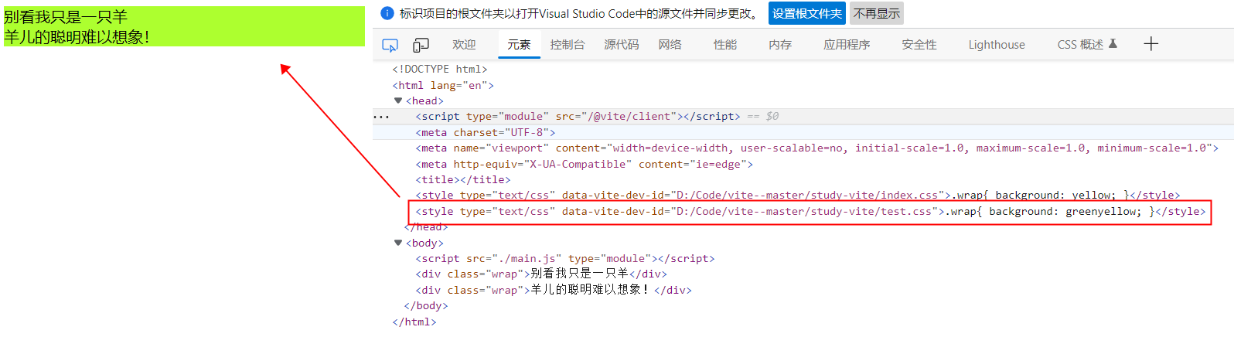The image size is (1234, 337).
Task: Select the meta viewport node
Action: [816, 148]
